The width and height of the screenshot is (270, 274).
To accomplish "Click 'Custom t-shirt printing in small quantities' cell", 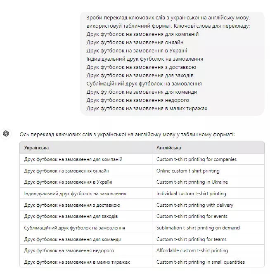I will 201,262.
